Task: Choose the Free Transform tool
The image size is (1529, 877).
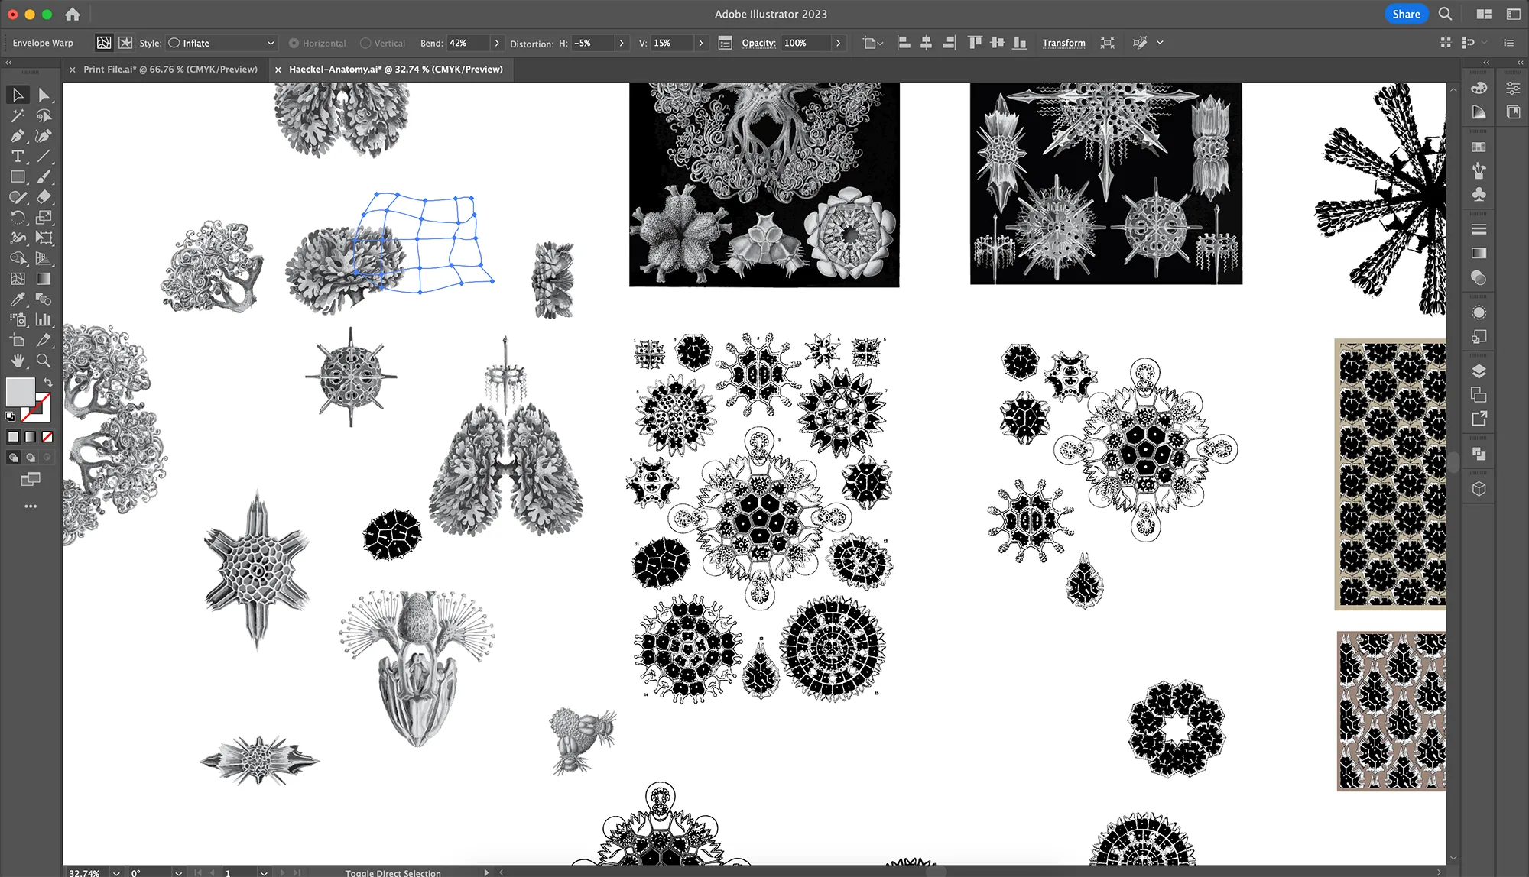Action: click(x=44, y=238)
